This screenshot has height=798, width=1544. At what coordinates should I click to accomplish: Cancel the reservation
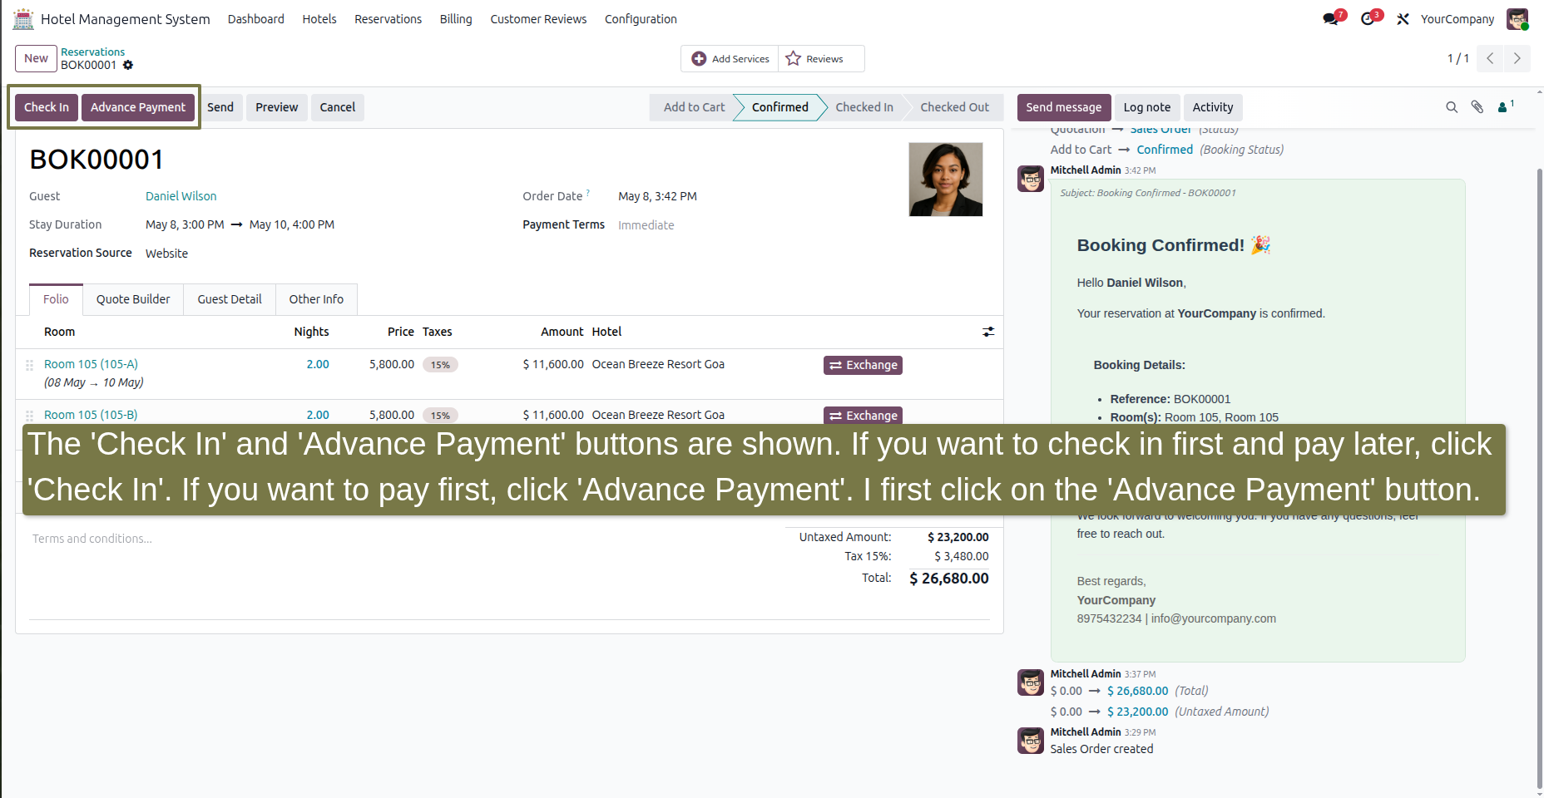click(338, 107)
